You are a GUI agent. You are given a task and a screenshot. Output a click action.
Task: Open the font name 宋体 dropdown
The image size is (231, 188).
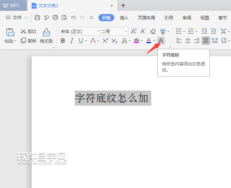click(98, 31)
